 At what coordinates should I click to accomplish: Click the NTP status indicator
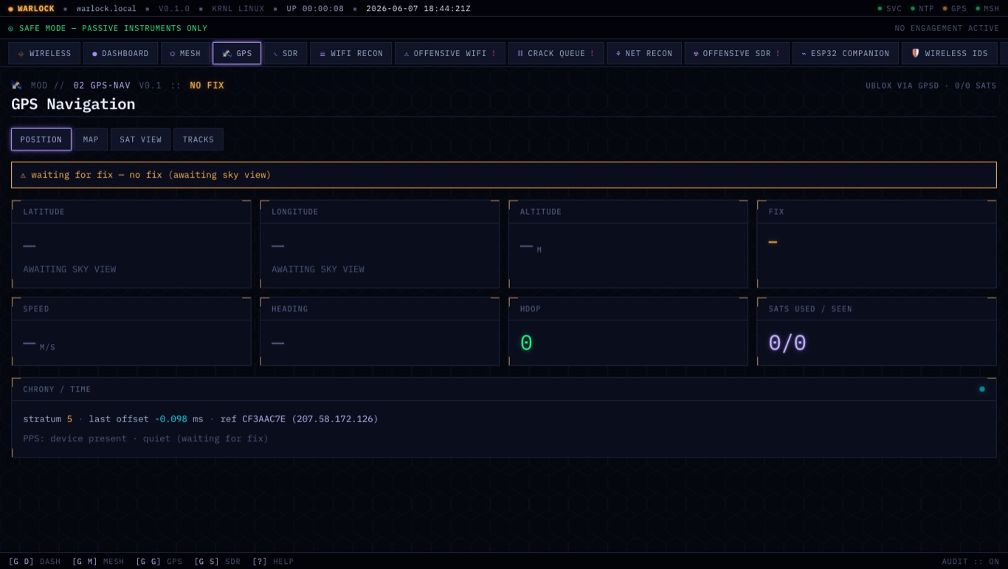[922, 9]
